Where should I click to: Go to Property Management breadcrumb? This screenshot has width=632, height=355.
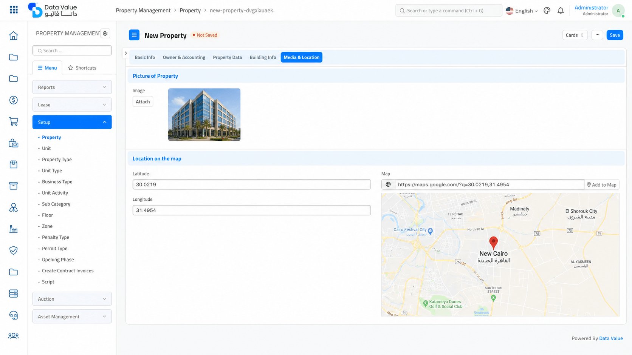(x=143, y=10)
